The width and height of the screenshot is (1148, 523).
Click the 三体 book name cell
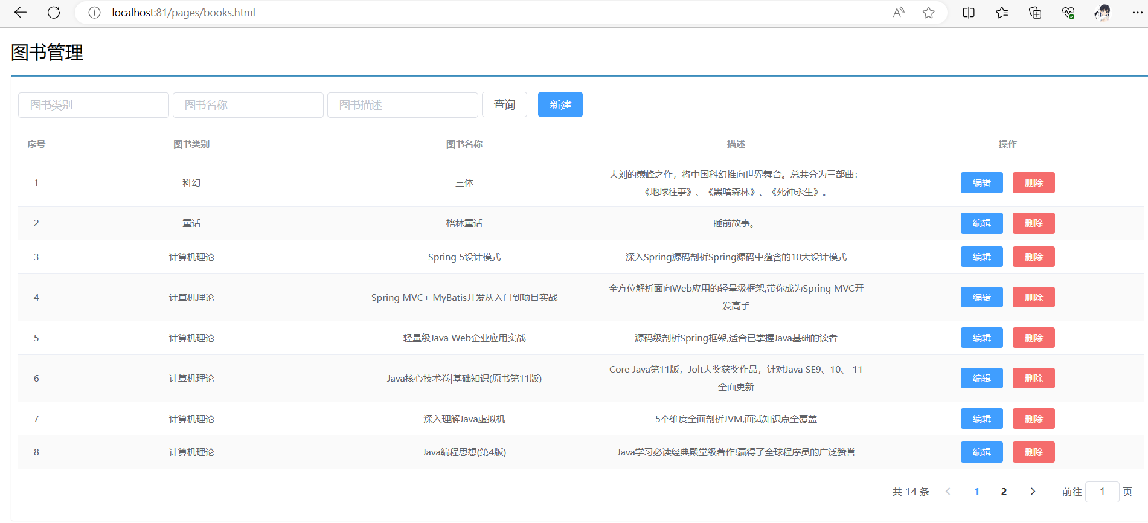[x=464, y=183]
